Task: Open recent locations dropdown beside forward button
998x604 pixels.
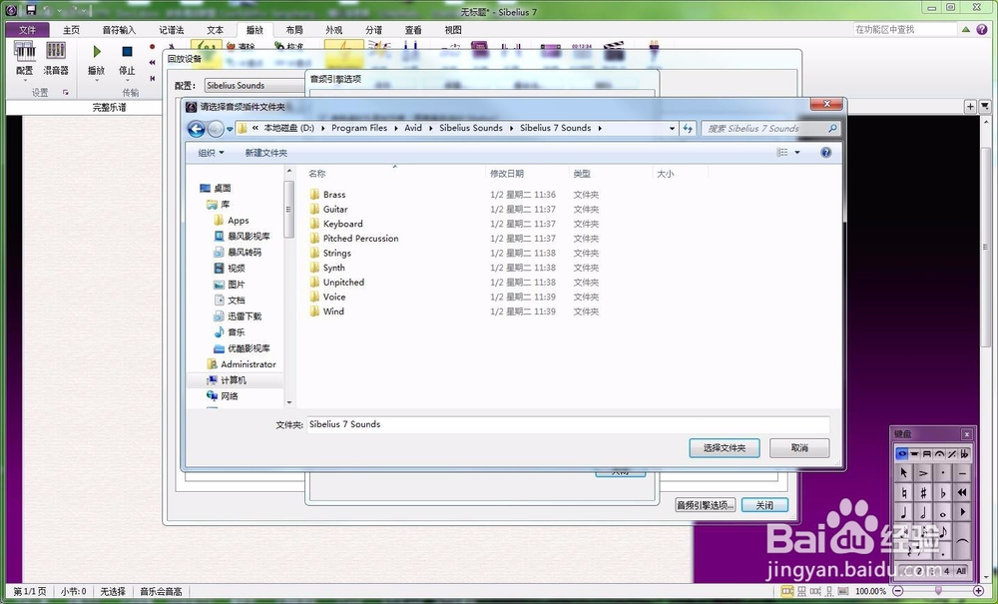Action: click(x=230, y=129)
